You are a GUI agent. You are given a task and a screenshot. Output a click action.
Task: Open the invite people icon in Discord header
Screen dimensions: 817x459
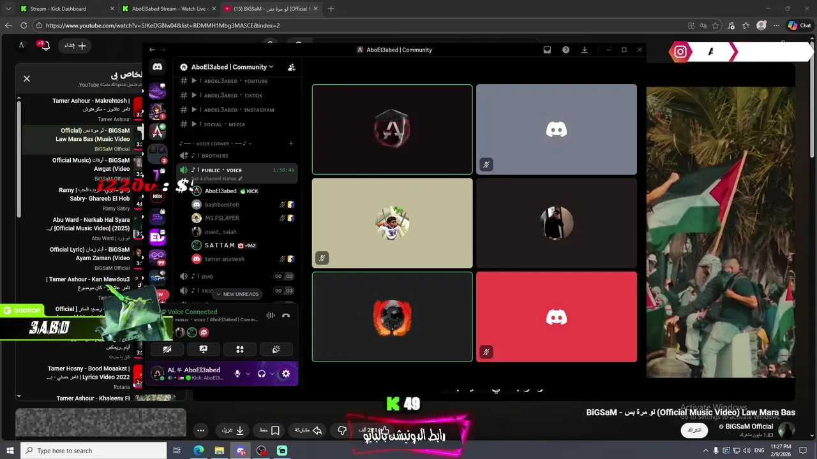point(291,67)
